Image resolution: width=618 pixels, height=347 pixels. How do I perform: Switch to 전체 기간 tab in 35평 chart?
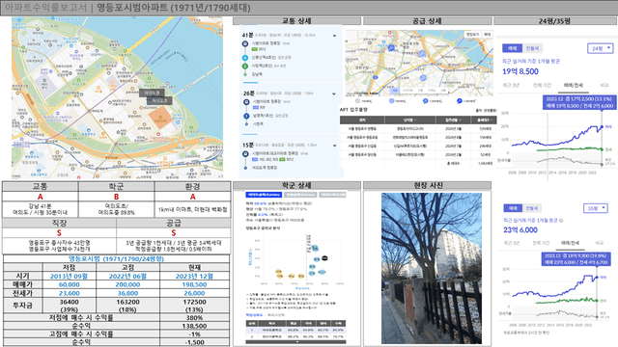(x=541, y=243)
